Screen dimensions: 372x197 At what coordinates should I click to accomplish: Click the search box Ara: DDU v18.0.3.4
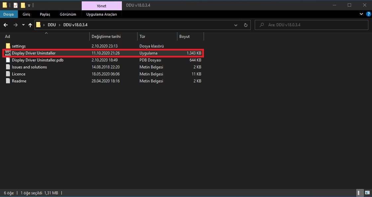311,25
